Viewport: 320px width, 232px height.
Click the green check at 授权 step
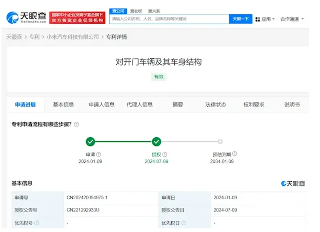pyautogui.click(x=156, y=141)
